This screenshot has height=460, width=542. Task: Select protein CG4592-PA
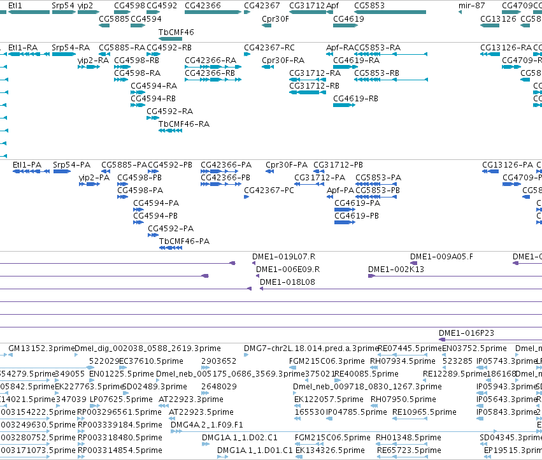point(153,235)
